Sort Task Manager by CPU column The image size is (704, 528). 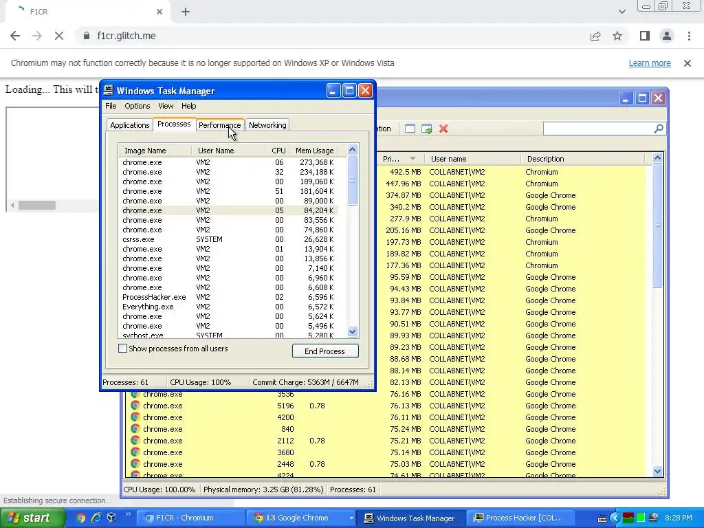[x=278, y=151]
